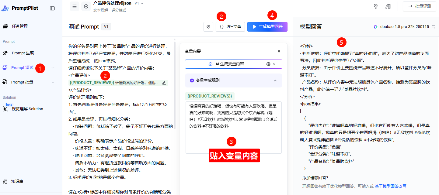Open the dropdown arrow beside globe icon
Viewport: 439px width, 195px height.
(274, 64)
